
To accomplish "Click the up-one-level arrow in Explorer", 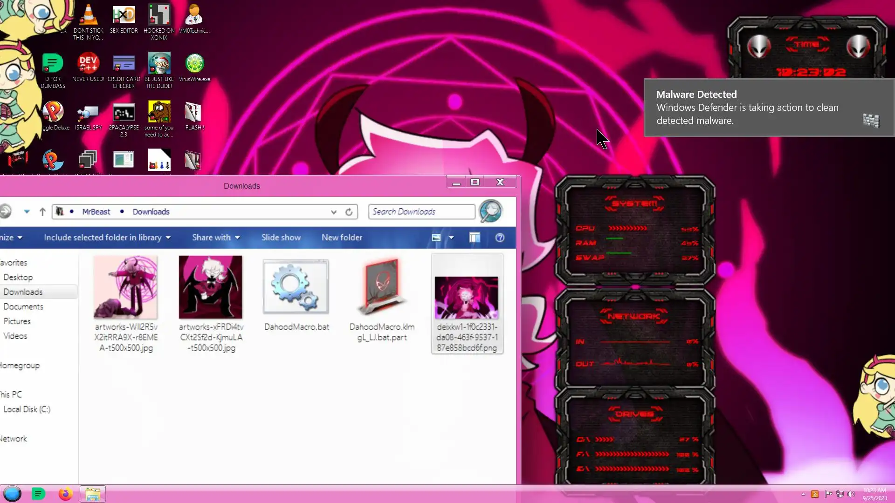I will [x=42, y=212].
